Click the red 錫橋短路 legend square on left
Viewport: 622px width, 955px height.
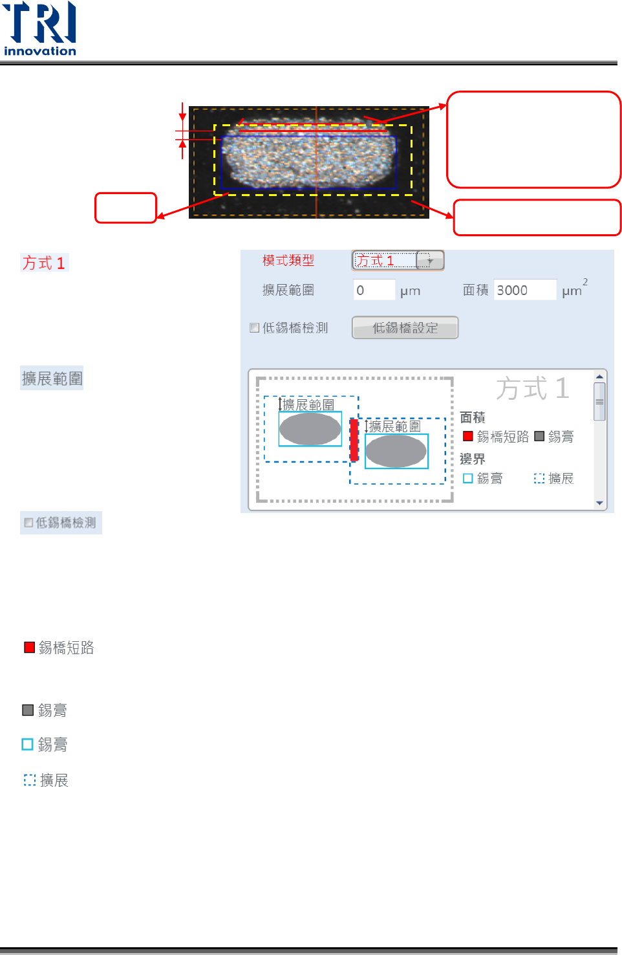[29, 647]
